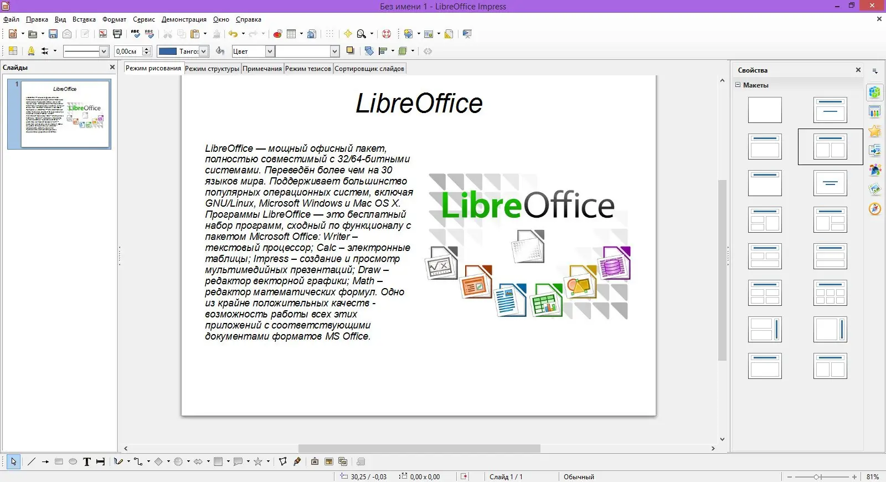The image size is (886, 482).
Task: Select the Line drawing tool
Action: click(32, 462)
